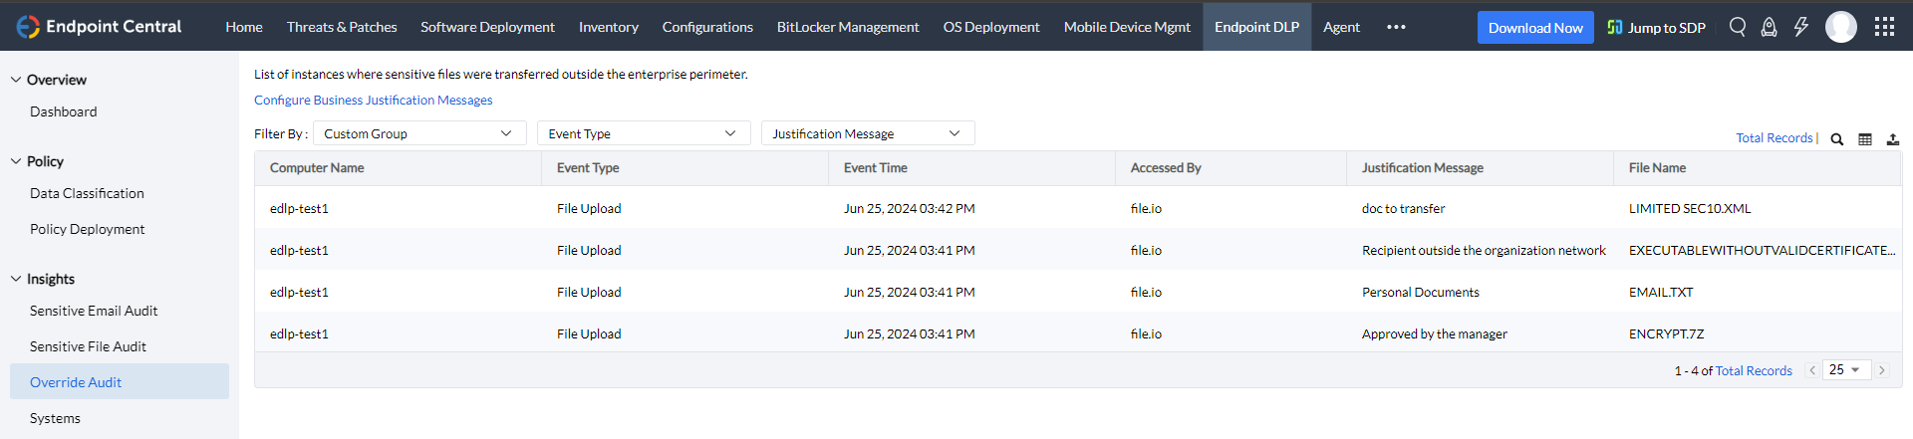The image size is (1913, 439).
Task: Sort by the Event Time column header
Action: (875, 168)
